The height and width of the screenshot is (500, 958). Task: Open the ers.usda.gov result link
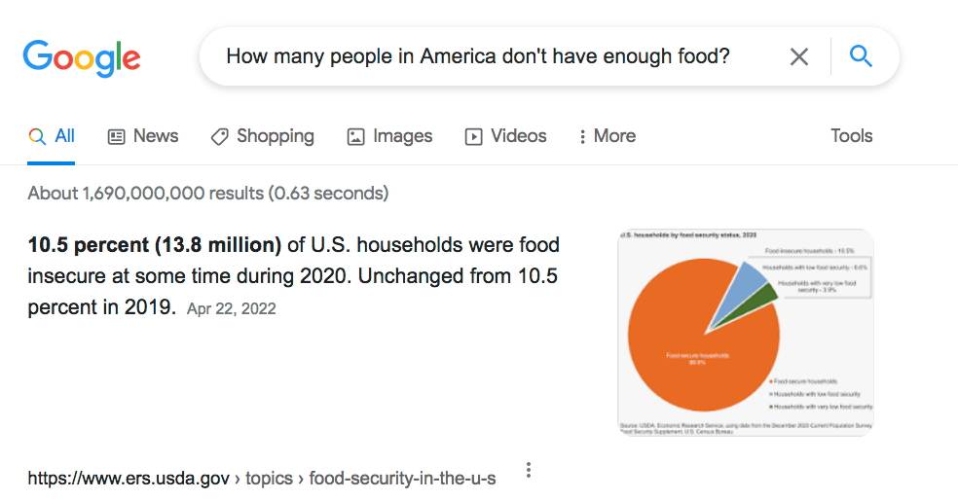coord(261,479)
